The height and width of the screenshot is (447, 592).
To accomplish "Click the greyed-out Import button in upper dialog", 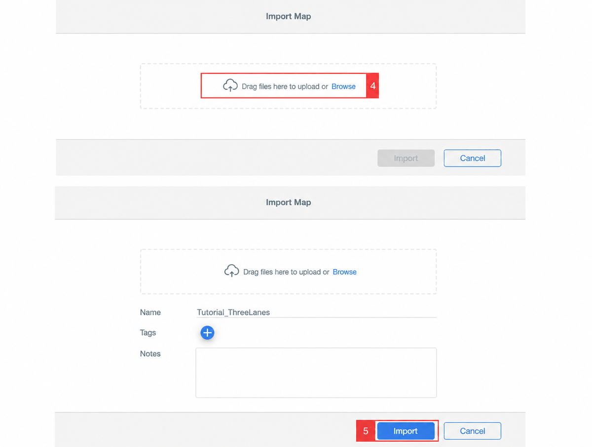I will click(406, 158).
